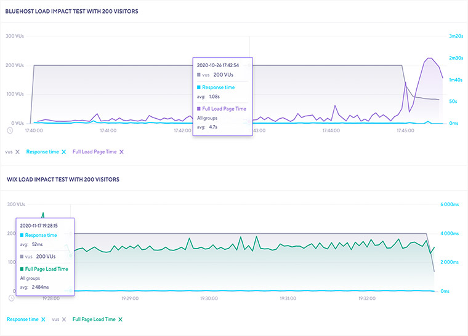Click the 3m20s right axis label
468x336 pixels.
click(456, 36)
